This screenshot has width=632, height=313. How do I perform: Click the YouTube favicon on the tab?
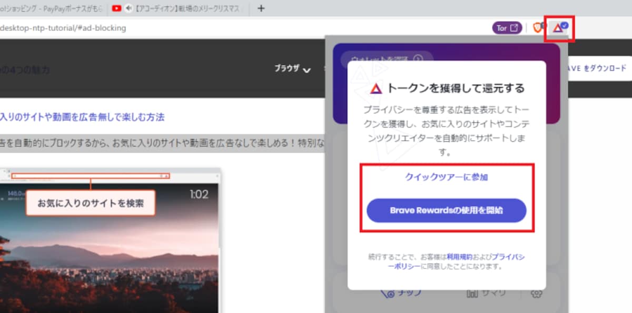(x=117, y=8)
